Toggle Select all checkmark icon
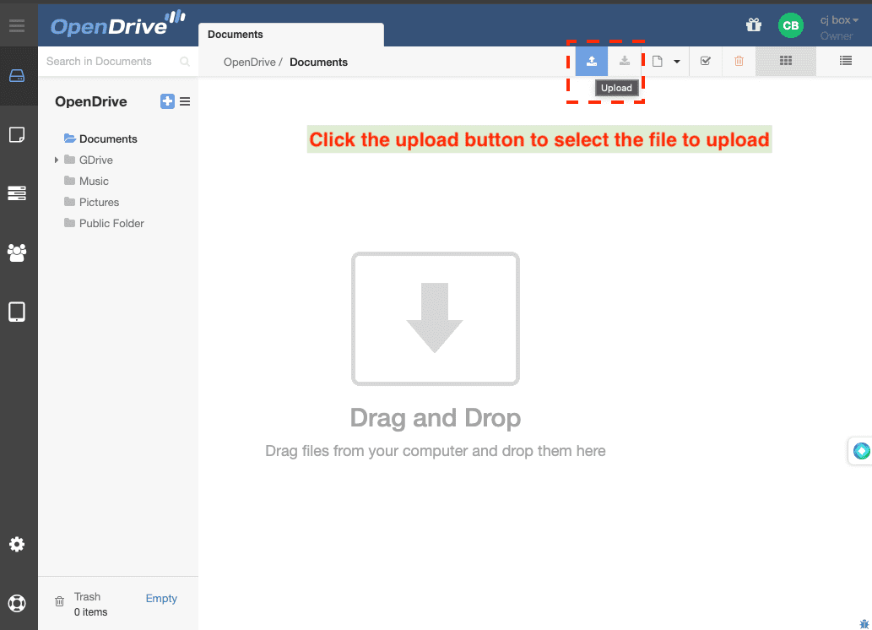This screenshot has height=630, width=872. point(705,61)
